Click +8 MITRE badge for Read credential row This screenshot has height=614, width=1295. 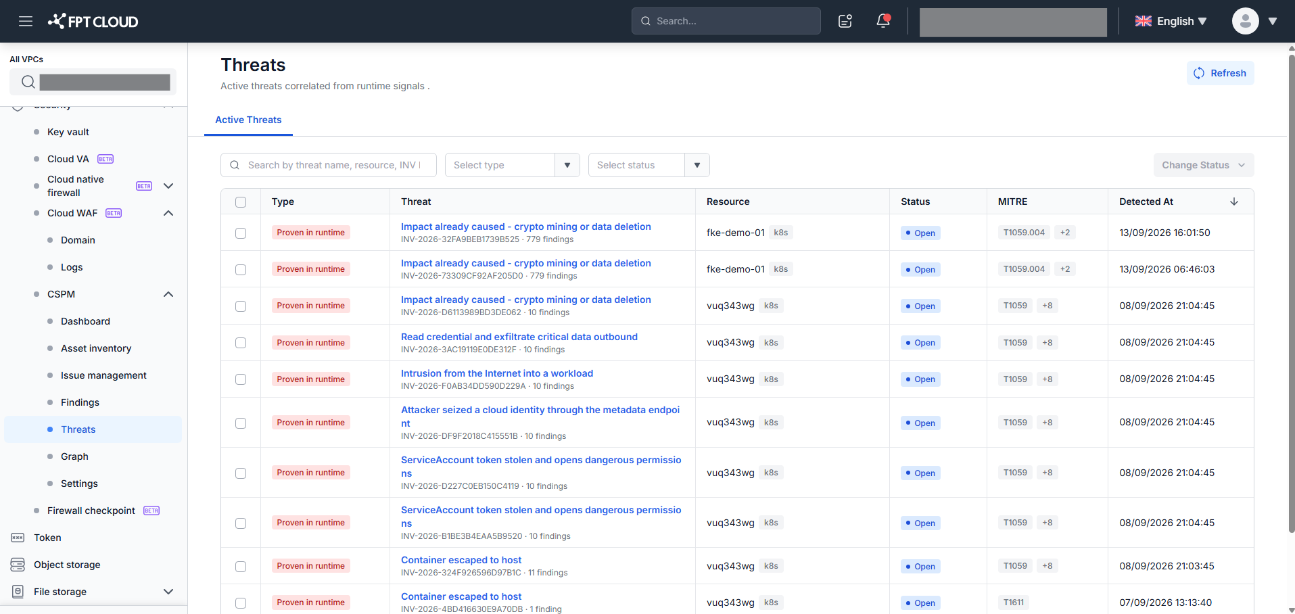coord(1047,343)
